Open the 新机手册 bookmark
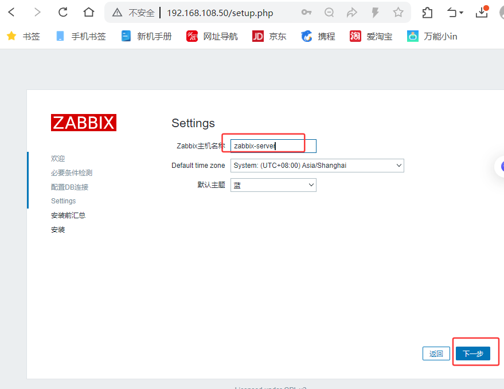This screenshot has height=389, width=504. pos(147,36)
